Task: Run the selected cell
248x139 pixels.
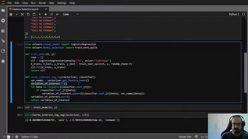Action: click(40, 14)
